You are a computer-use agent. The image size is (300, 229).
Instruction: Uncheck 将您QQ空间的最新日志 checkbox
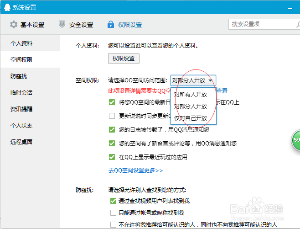[112, 102]
